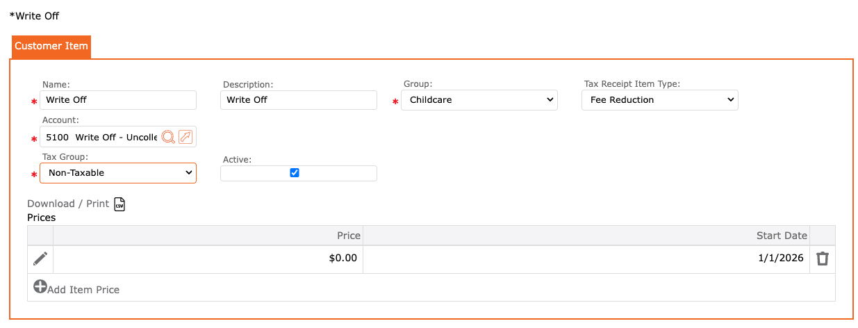Open the account record arrow icon
The image size is (858, 328).
(x=185, y=137)
